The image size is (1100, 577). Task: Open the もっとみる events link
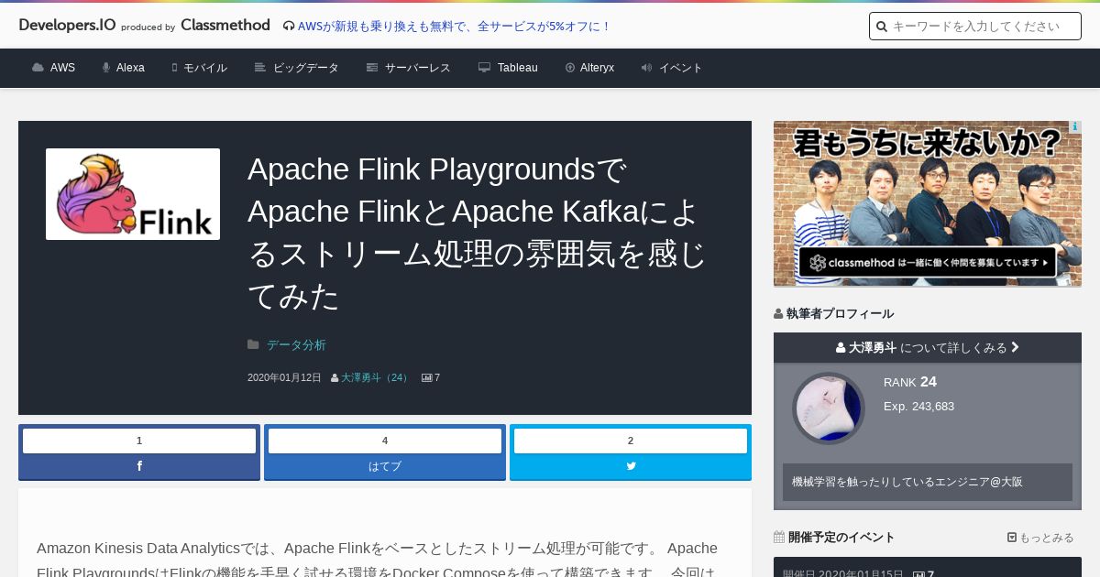click(1040, 538)
